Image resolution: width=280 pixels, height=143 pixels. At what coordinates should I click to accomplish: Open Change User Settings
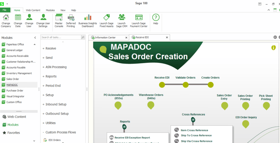(x=43, y=21)
